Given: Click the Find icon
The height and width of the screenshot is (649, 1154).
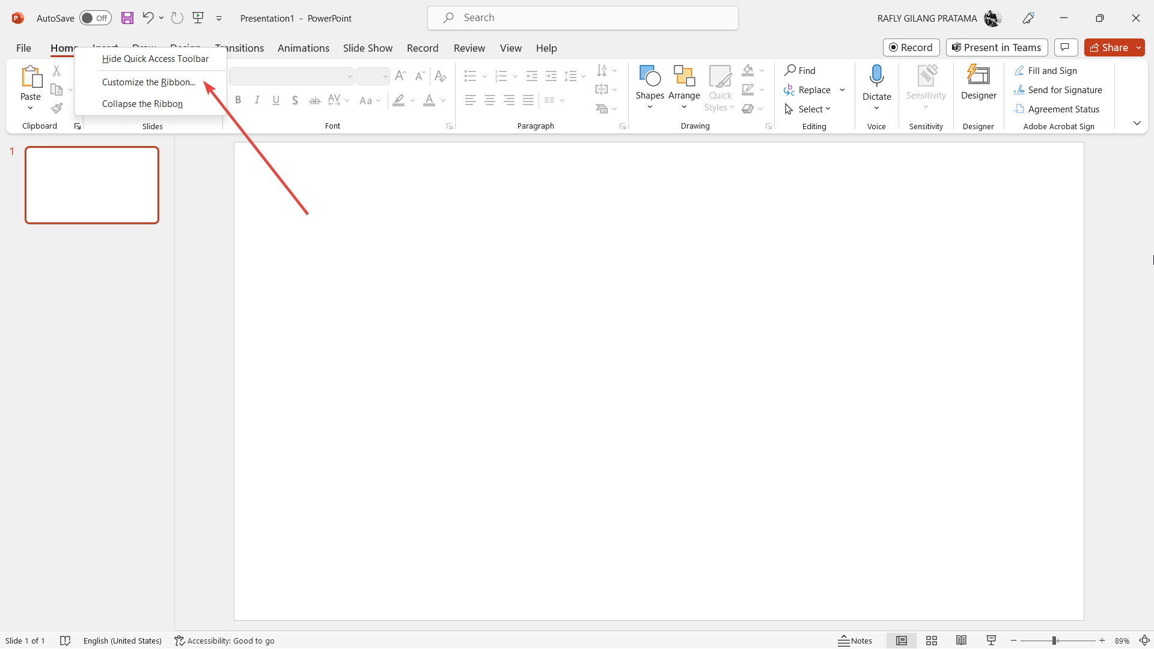Looking at the screenshot, I should tap(801, 70).
